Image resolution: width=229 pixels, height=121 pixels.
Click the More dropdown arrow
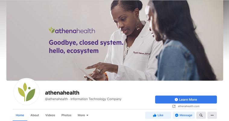(x=87, y=115)
